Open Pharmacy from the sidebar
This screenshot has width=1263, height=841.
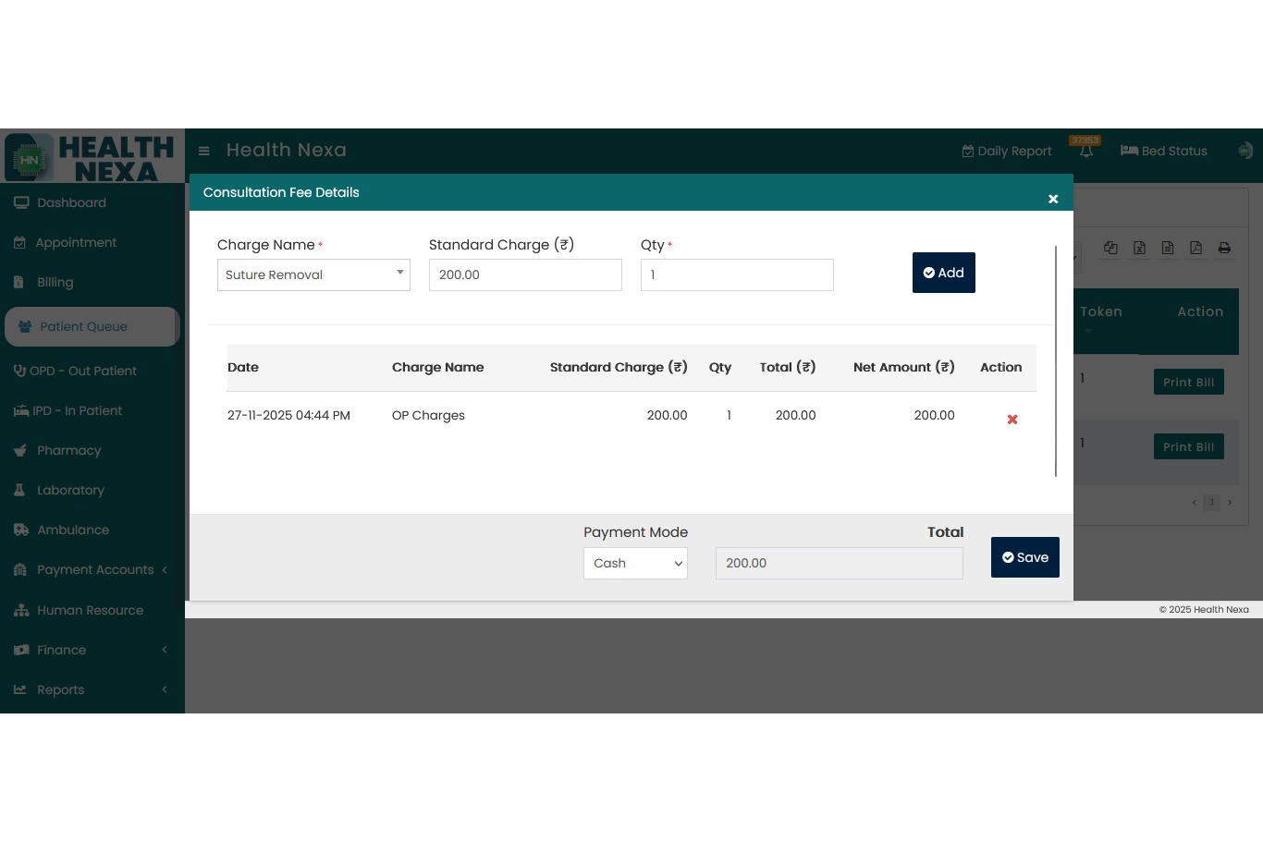click(x=68, y=450)
